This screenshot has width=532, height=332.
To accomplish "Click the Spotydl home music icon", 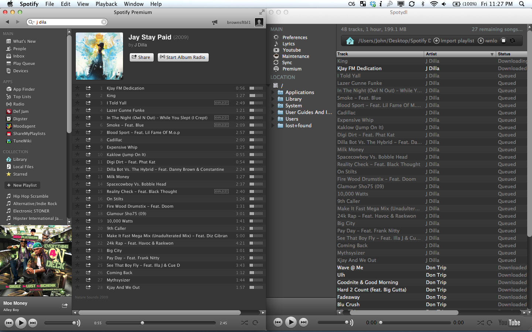I will click(x=350, y=41).
